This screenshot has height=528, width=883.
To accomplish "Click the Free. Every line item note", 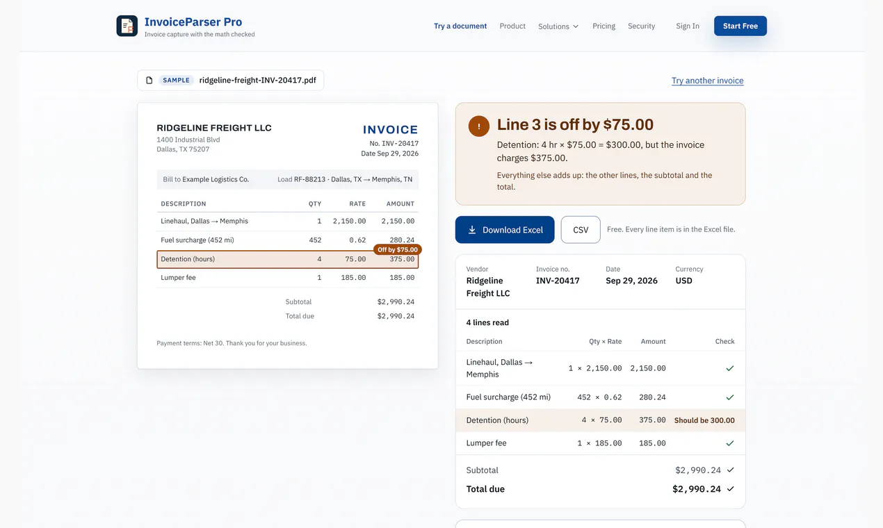I will click(671, 229).
